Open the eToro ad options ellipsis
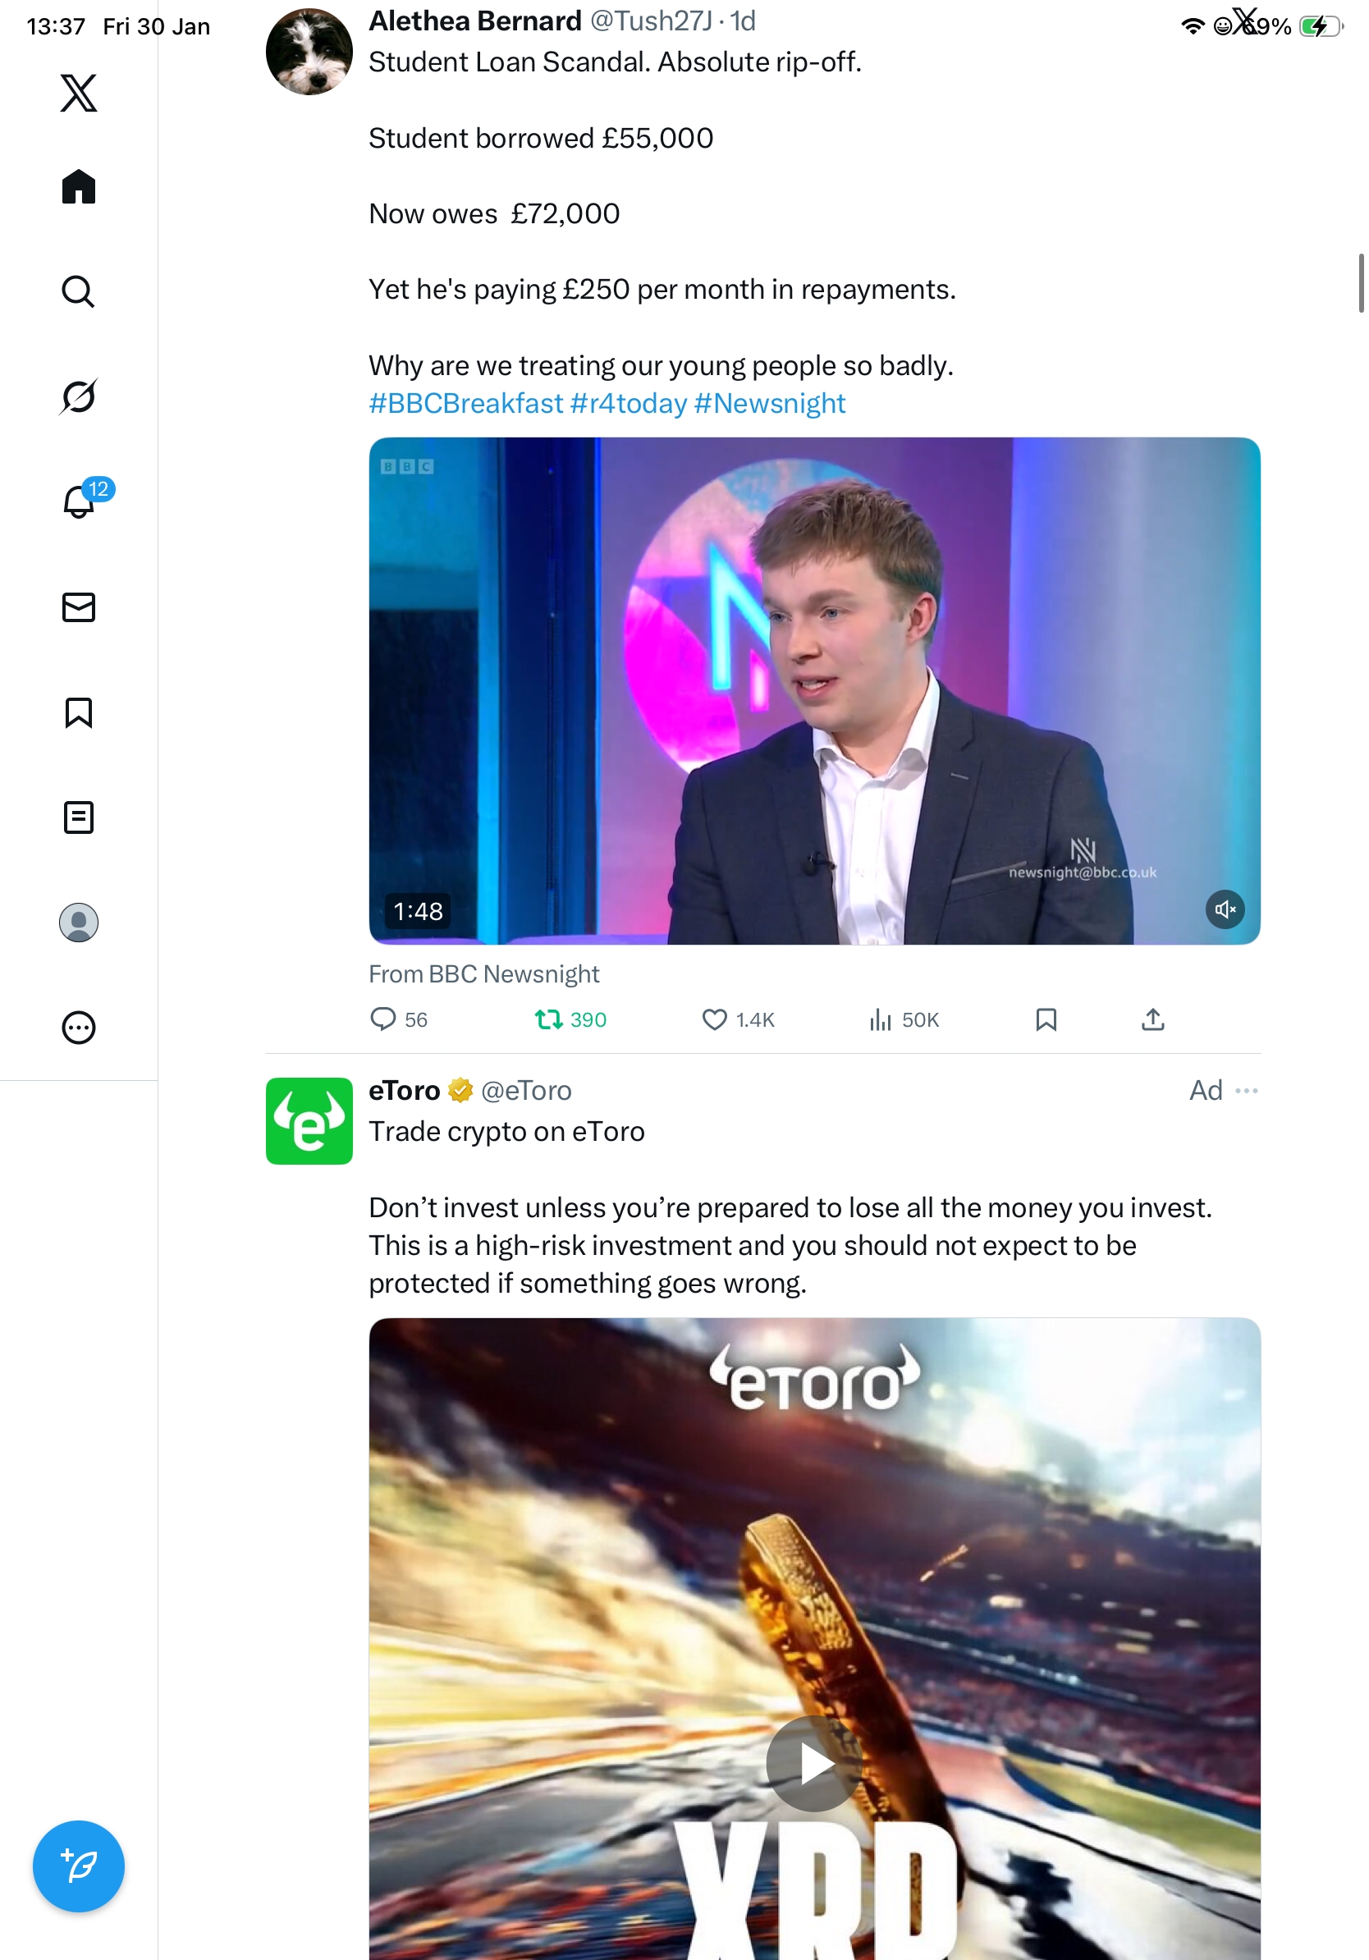This screenshot has height=1960, width=1369. [1246, 1090]
